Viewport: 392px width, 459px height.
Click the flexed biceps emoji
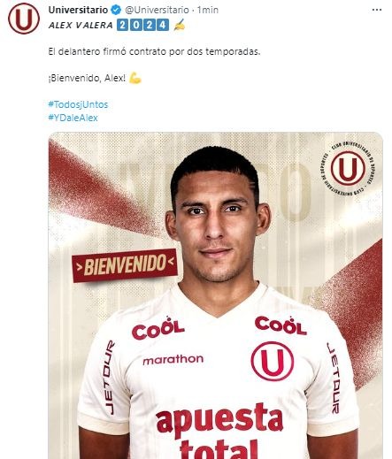(135, 78)
